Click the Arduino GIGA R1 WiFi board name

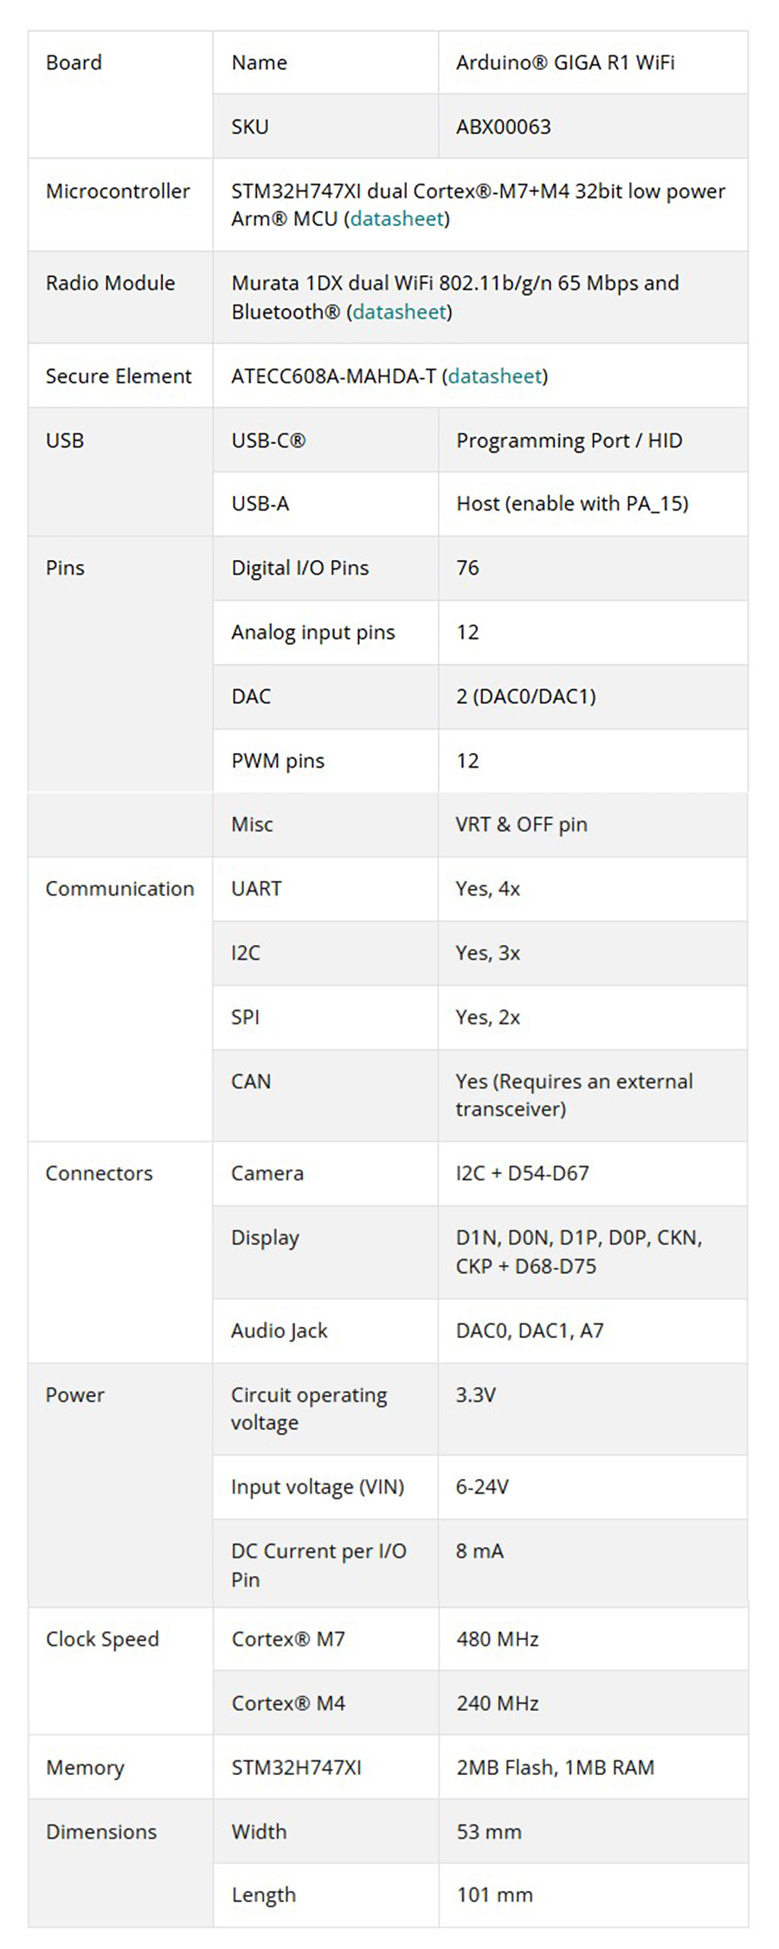coord(565,62)
